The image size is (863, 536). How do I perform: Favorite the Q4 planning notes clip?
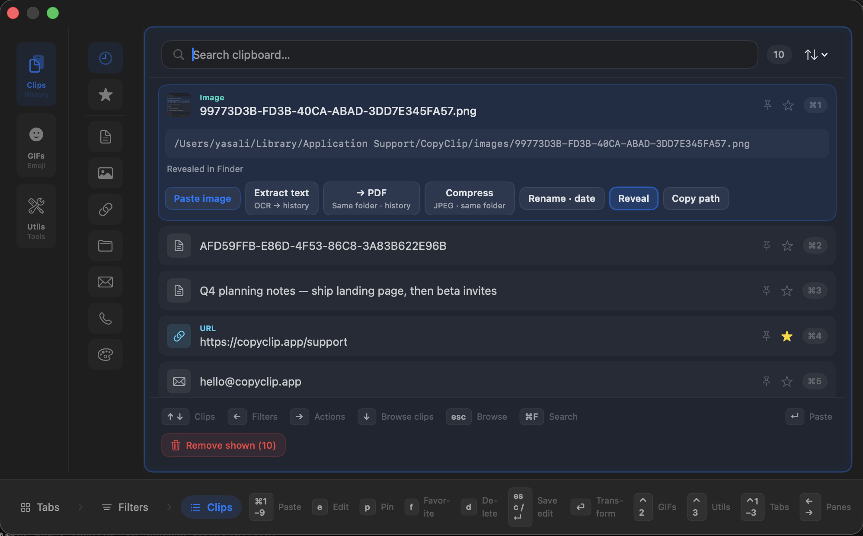(787, 290)
